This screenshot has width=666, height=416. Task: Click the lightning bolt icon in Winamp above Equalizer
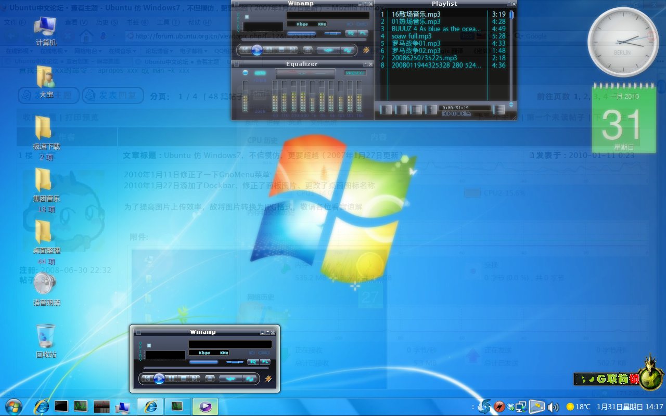tap(366, 50)
